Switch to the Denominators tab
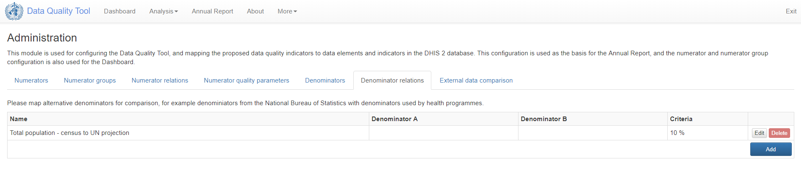 point(325,80)
